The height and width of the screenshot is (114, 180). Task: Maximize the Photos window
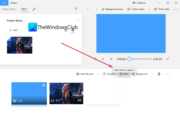point(168,3)
